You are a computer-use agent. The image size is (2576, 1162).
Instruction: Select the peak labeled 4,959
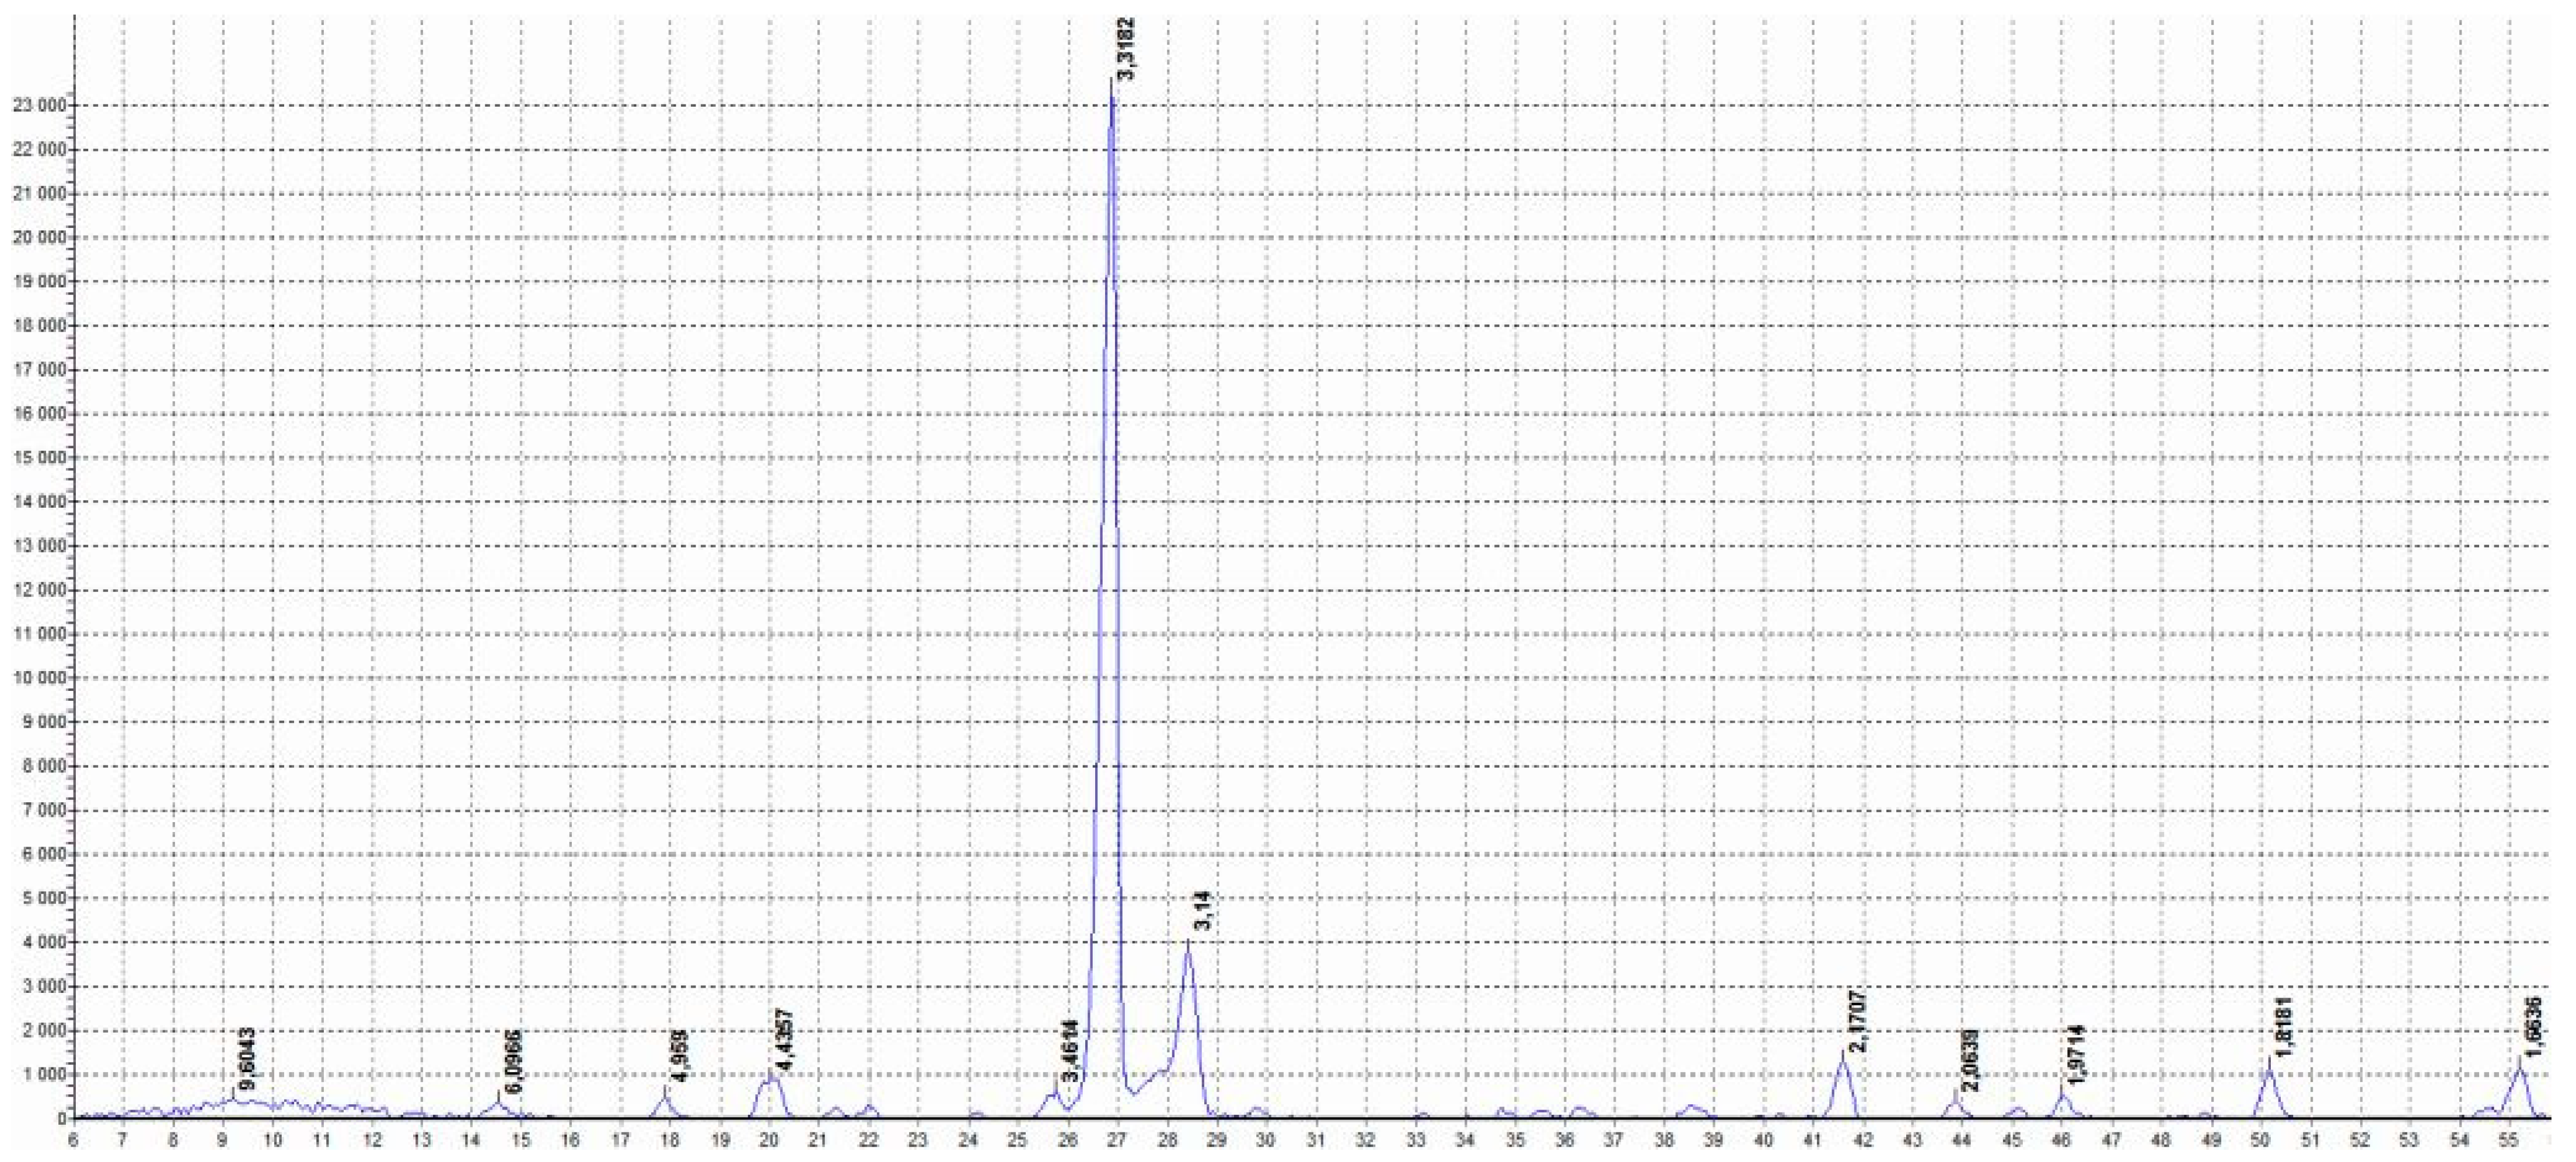pyautogui.click(x=680, y=1057)
